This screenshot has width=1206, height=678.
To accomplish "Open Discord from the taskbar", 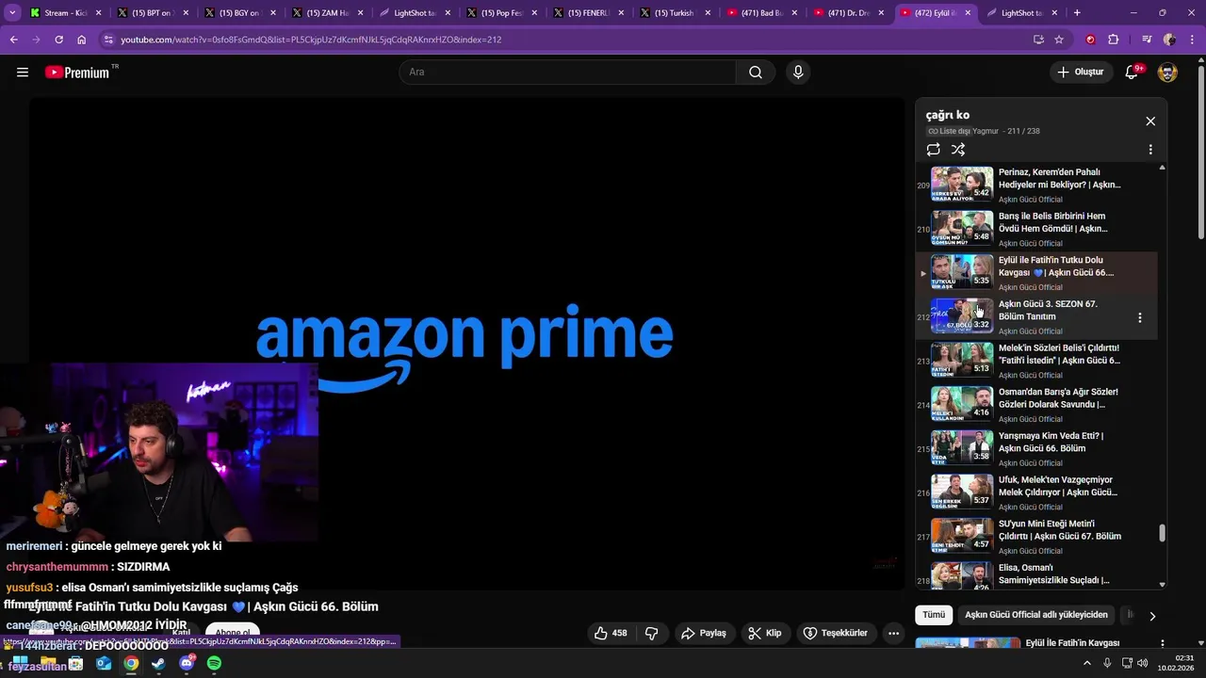I will pyautogui.click(x=187, y=663).
